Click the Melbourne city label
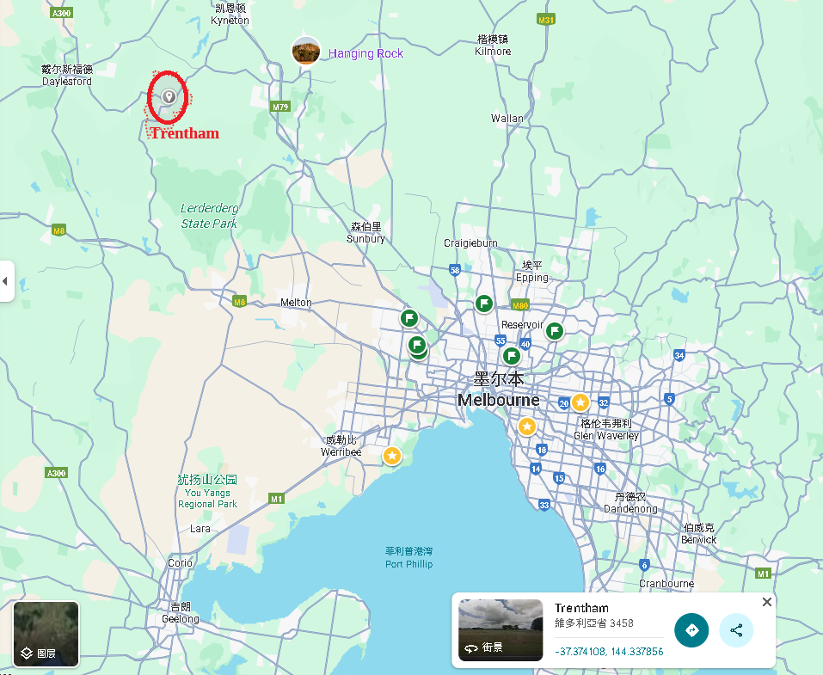The width and height of the screenshot is (823, 675). click(x=499, y=400)
